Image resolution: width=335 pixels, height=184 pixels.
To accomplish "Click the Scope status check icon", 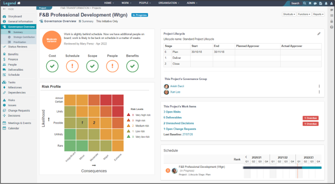I will click(x=92, y=66).
